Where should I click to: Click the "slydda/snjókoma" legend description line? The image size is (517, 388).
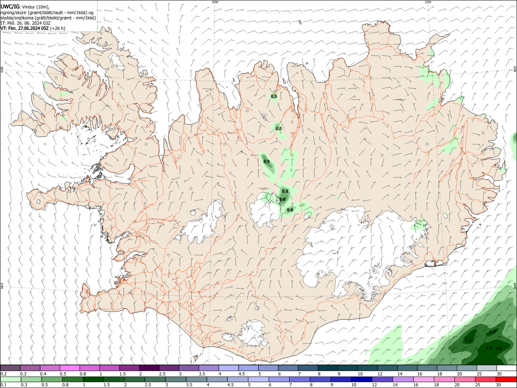(48, 18)
